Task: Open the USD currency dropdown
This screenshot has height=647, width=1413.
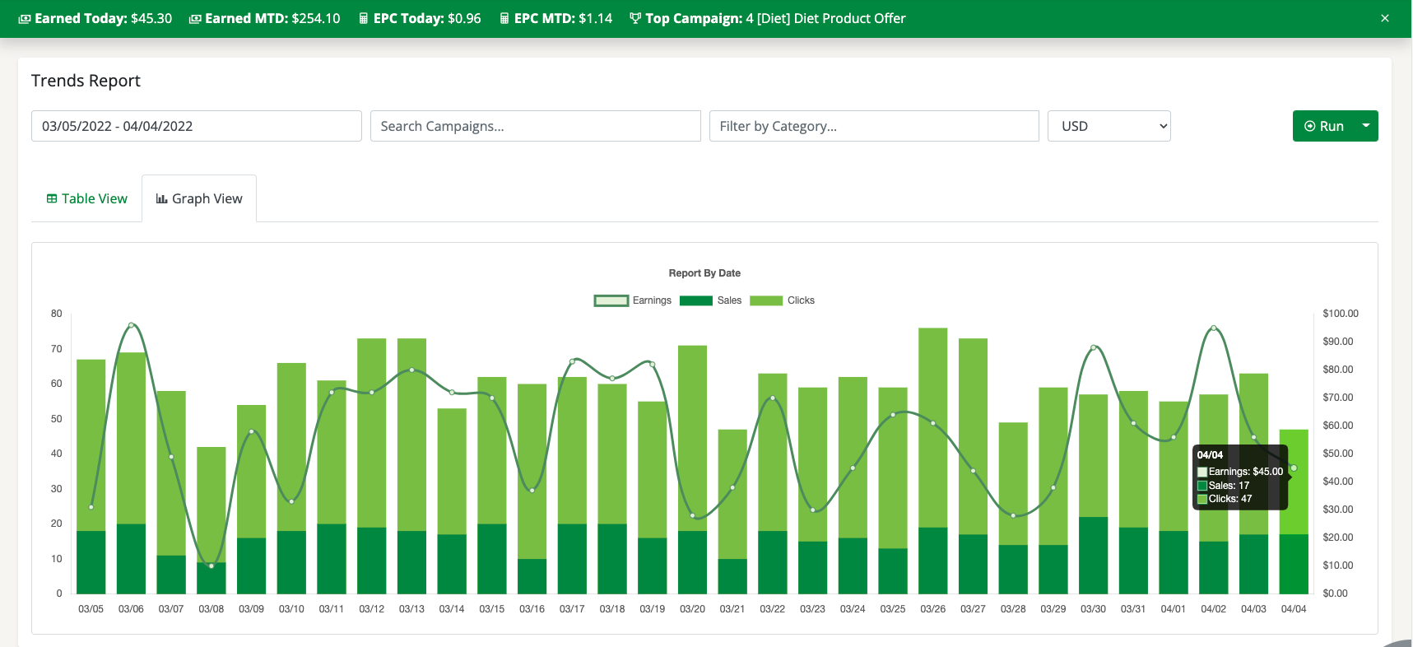Action: point(1109,126)
